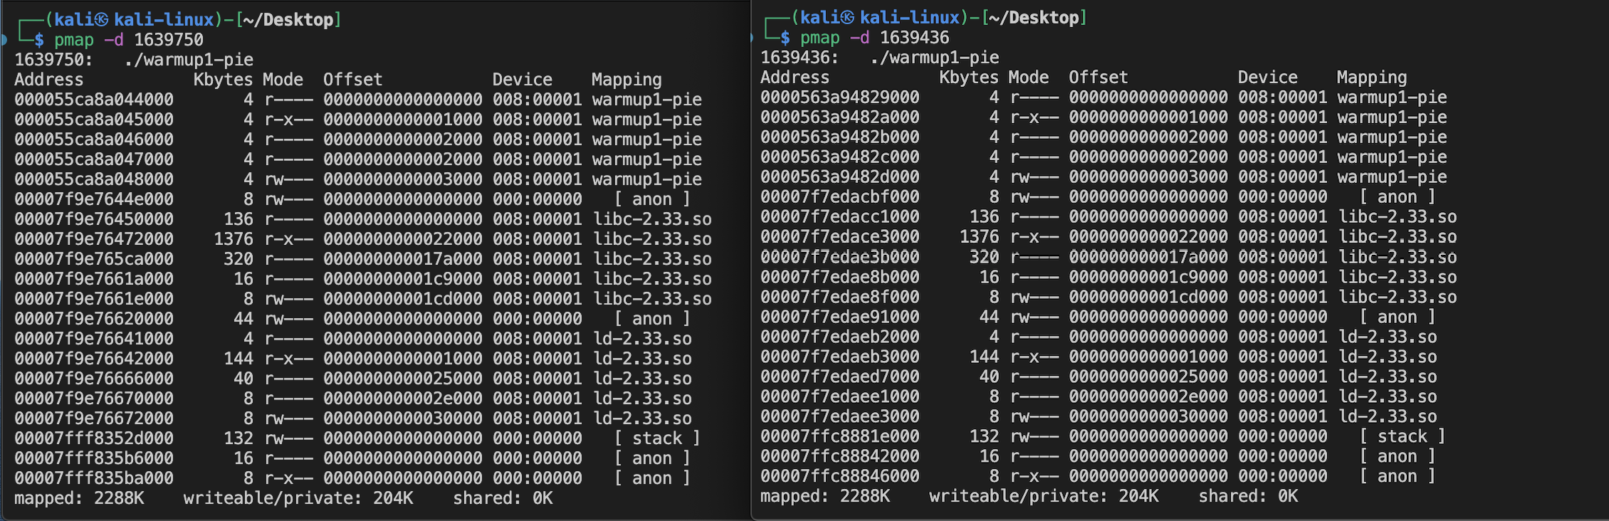
Task: Click the left pane's Address column header
Action: [x=48, y=80]
